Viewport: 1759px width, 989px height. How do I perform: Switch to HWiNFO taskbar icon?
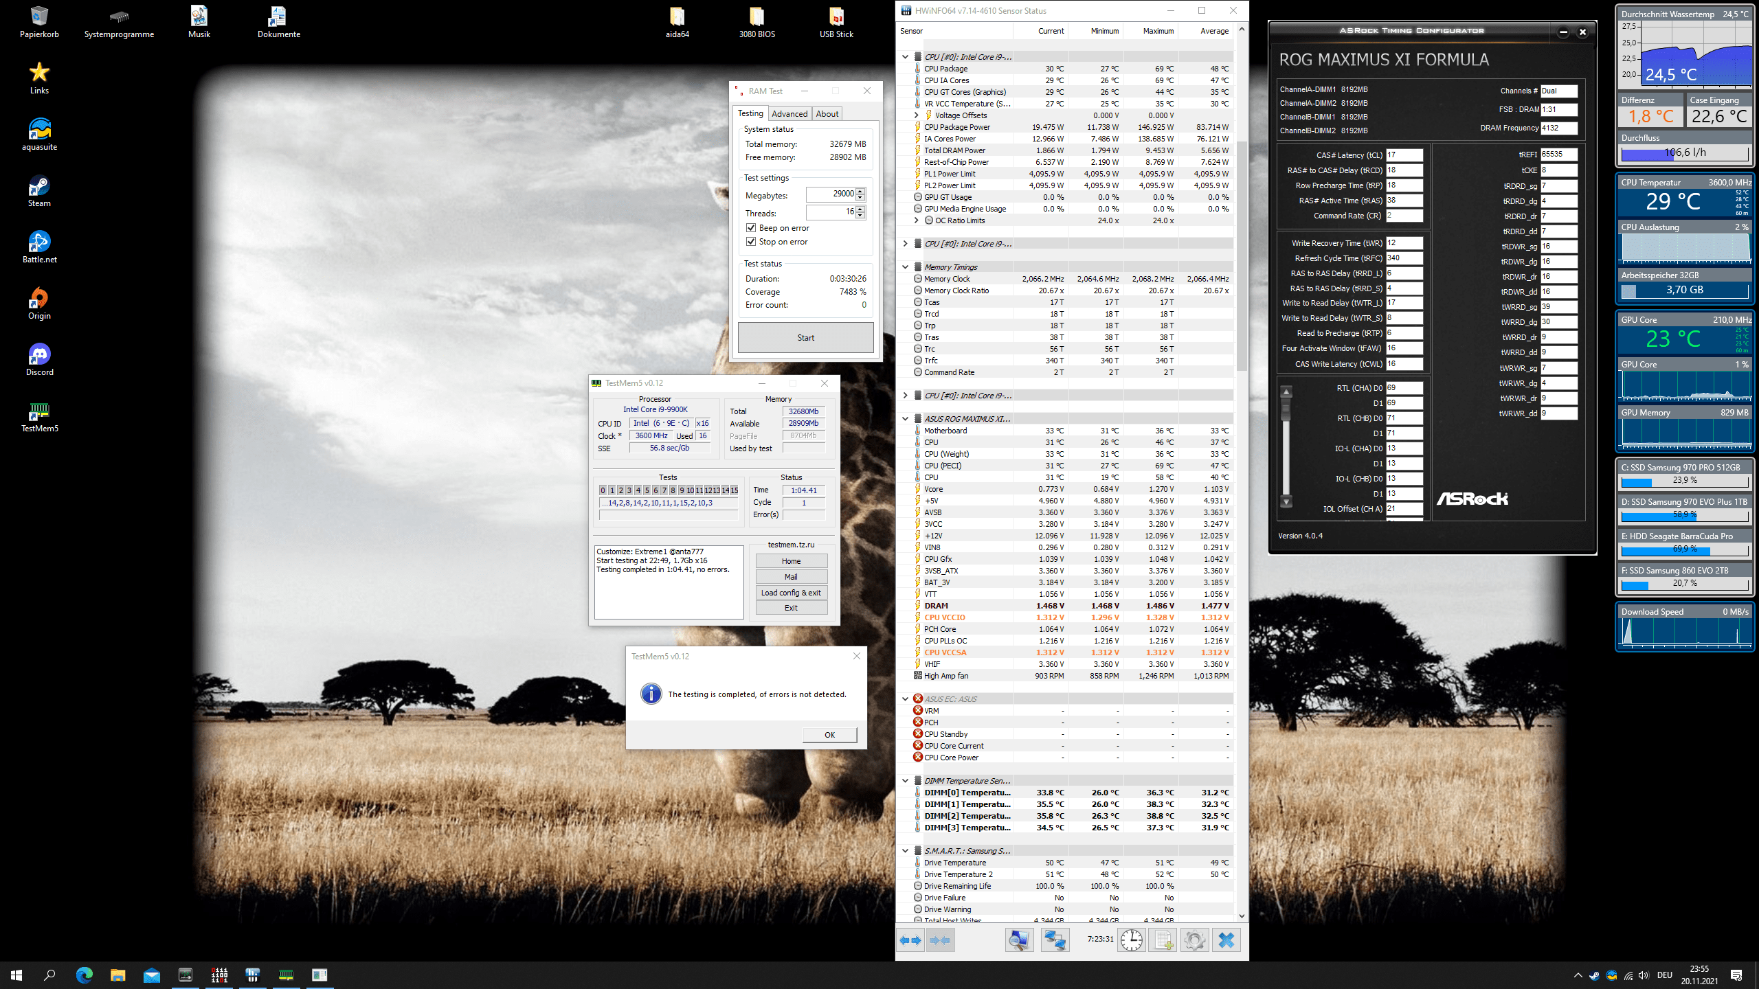point(253,975)
